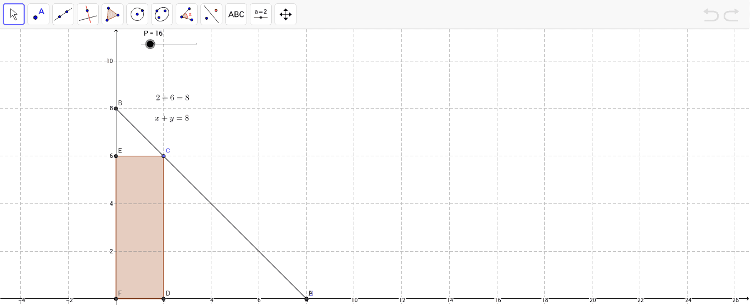Select the Polygon tool
Viewport: 750px width, 306px height.
tap(113, 14)
